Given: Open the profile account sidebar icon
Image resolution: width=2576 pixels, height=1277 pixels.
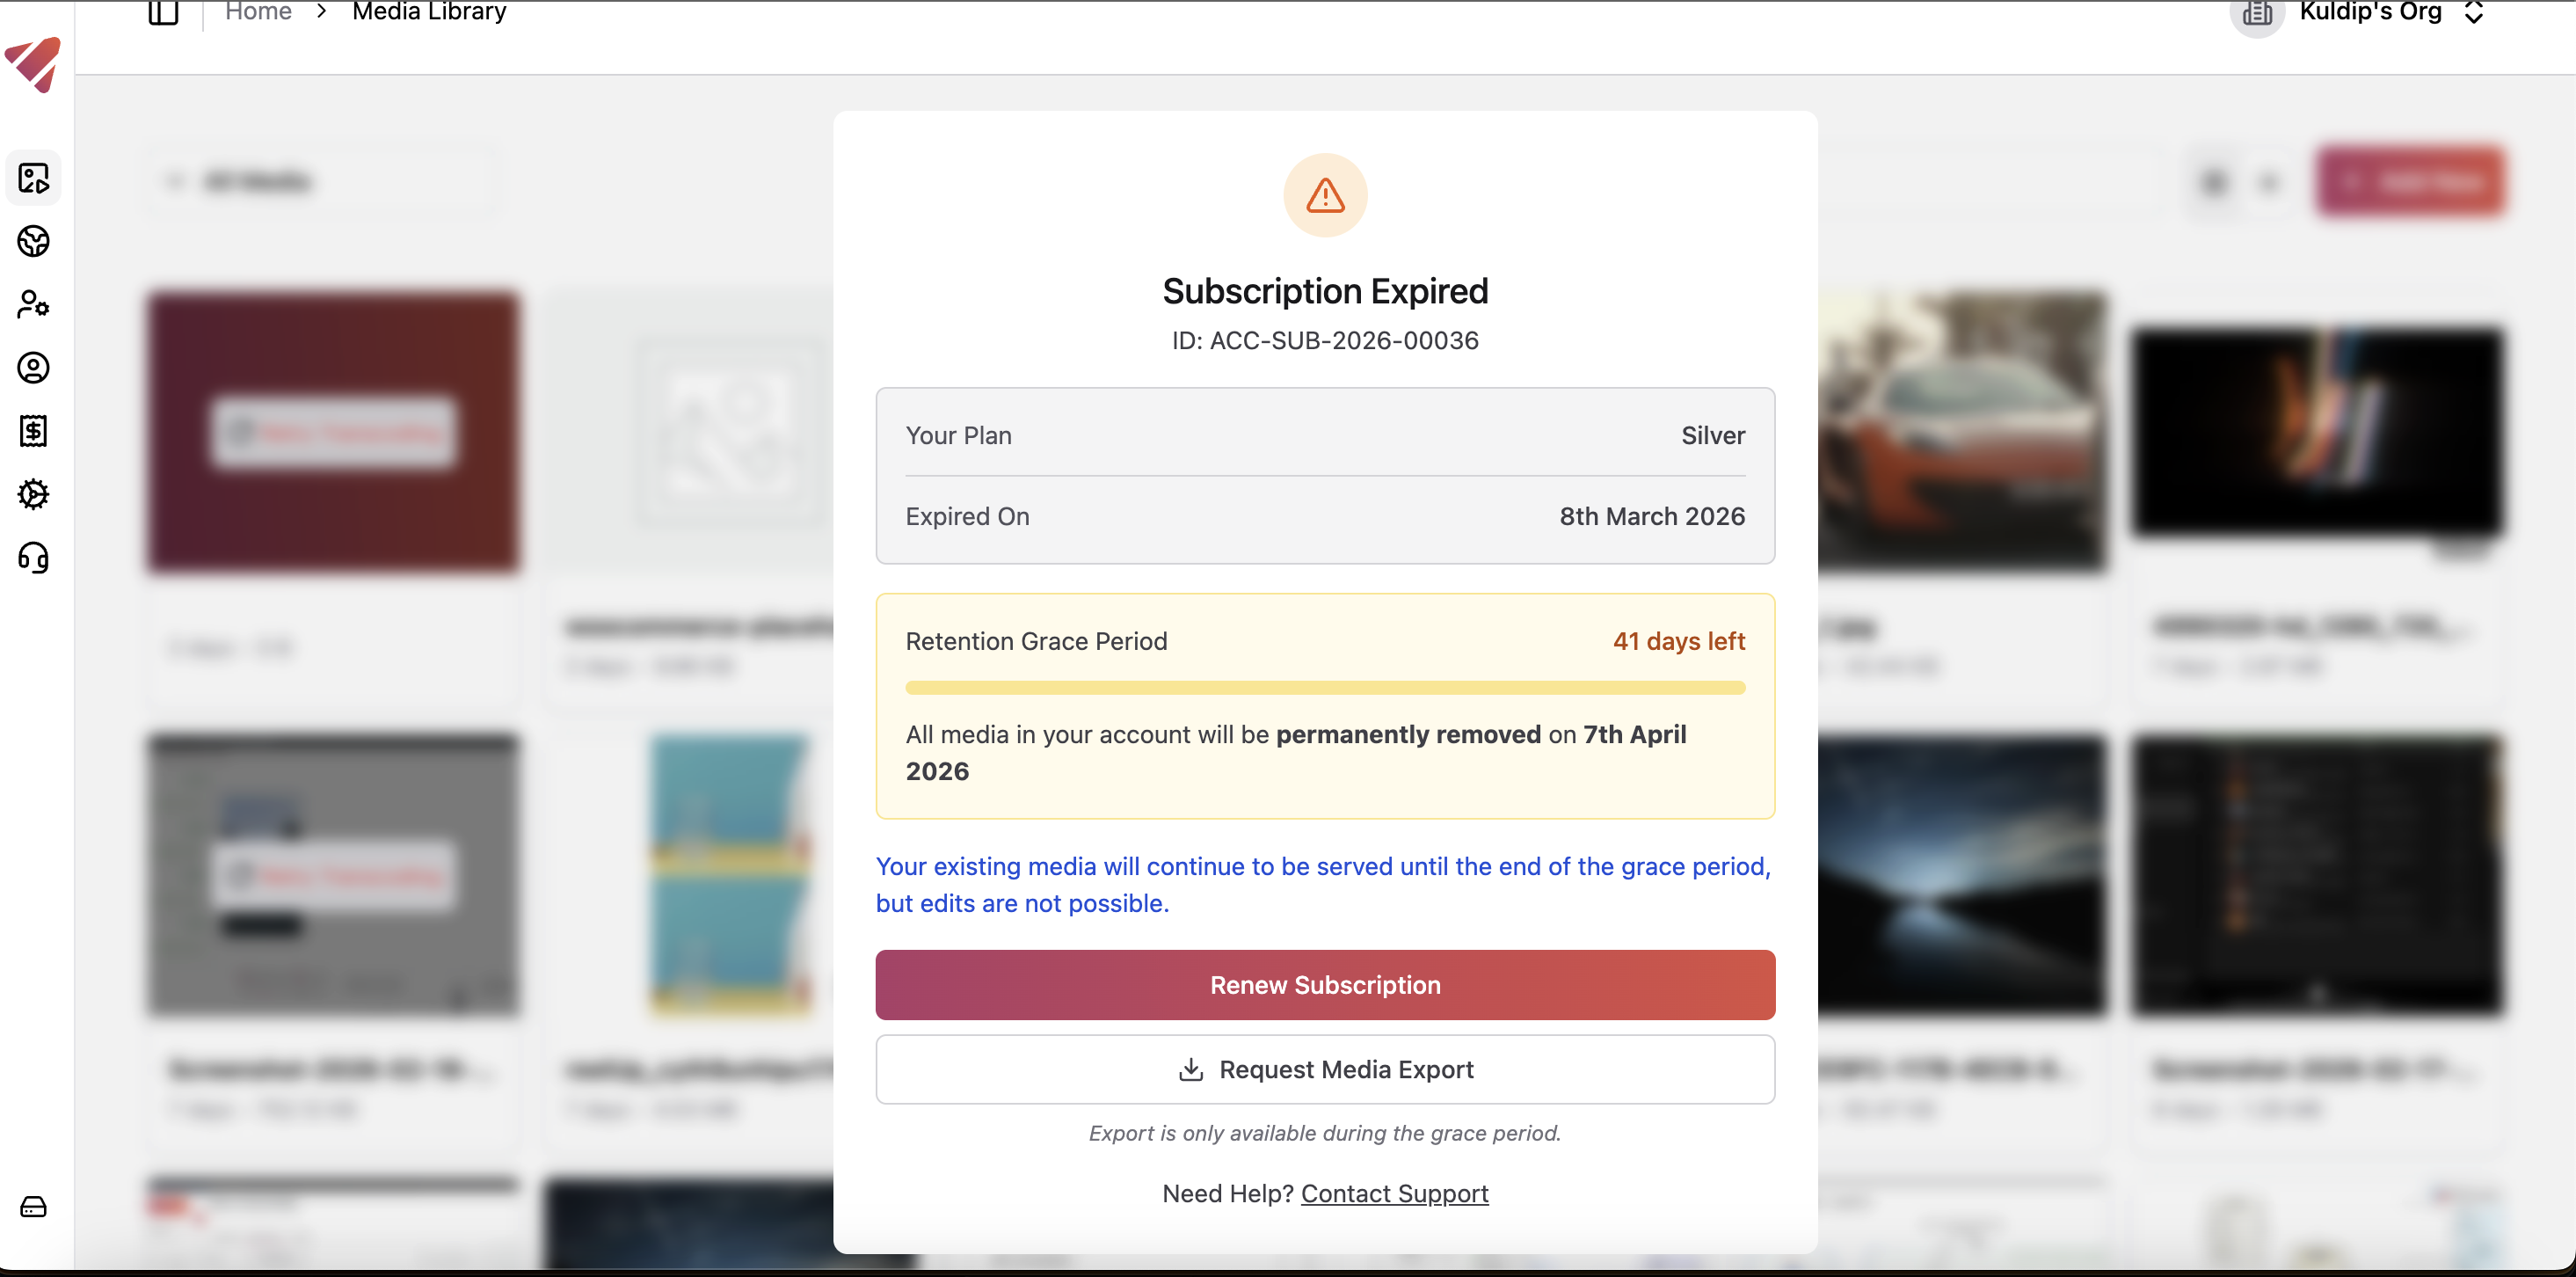Looking at the screenshot, I should 34,368.
